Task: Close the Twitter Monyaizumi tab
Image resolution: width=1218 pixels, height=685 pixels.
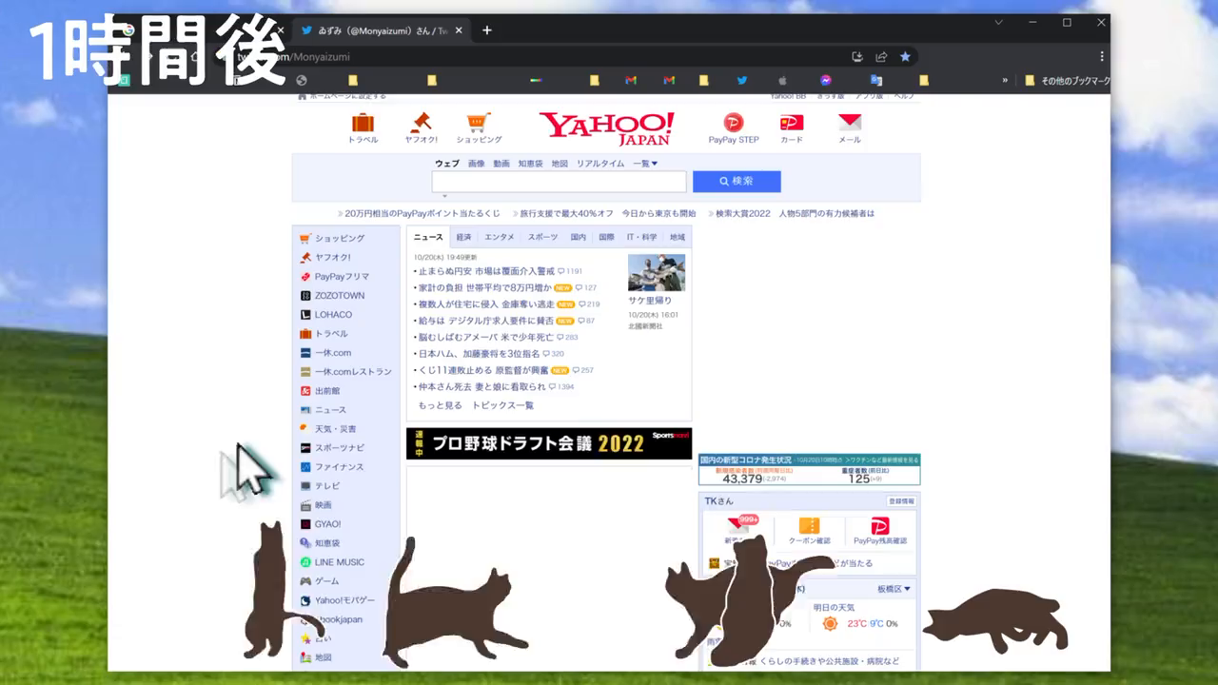Action: point(459,30)
